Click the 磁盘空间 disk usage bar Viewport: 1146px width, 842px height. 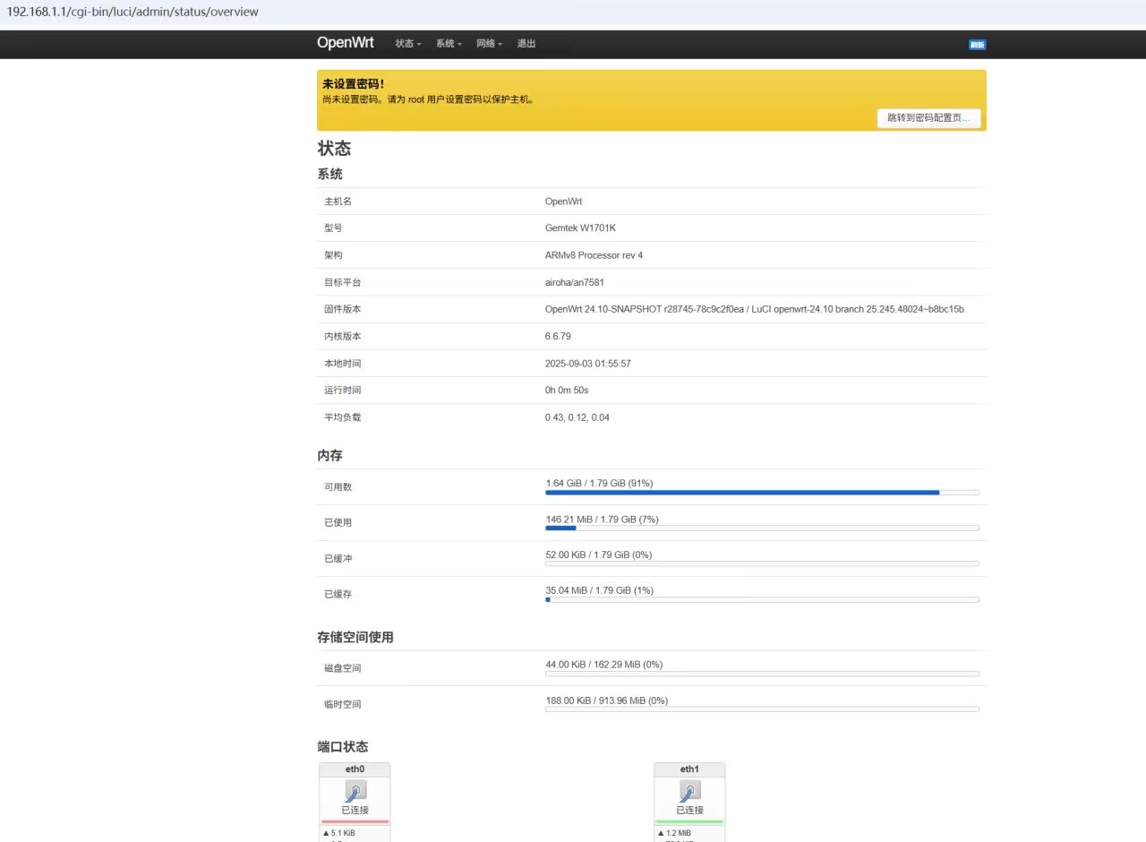click(x=761, y=673)
